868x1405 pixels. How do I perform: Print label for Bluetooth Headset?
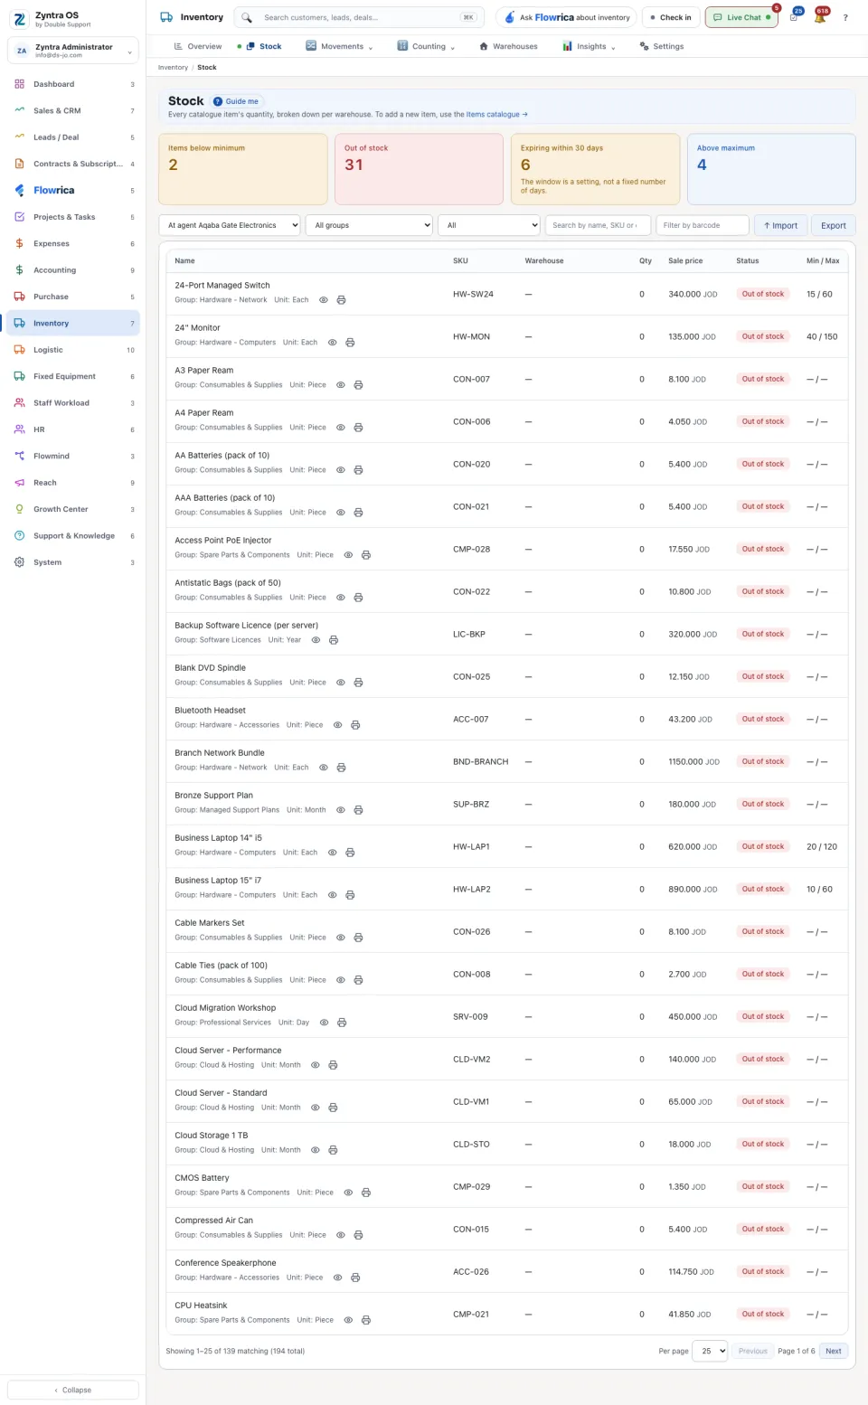point(355,725)
